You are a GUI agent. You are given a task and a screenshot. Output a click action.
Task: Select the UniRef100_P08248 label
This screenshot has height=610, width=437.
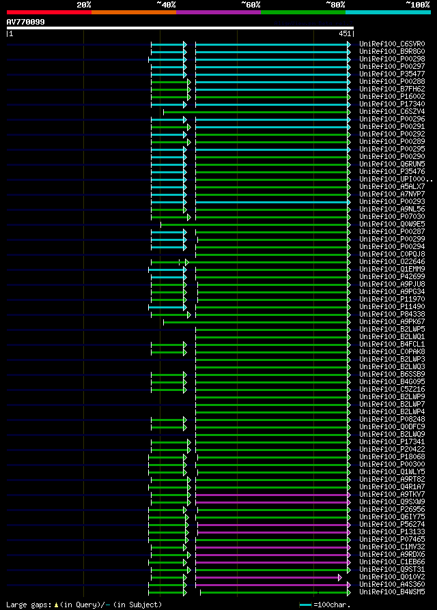[x=392, y=420]
